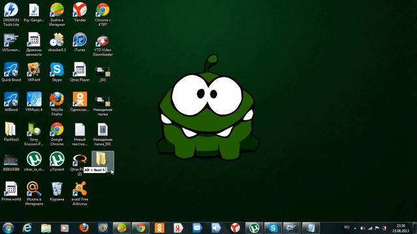Select the Quick Boost shortcut
Image resolution: width=417 pixels, height=234 pixels.
[x=11, y=72]
